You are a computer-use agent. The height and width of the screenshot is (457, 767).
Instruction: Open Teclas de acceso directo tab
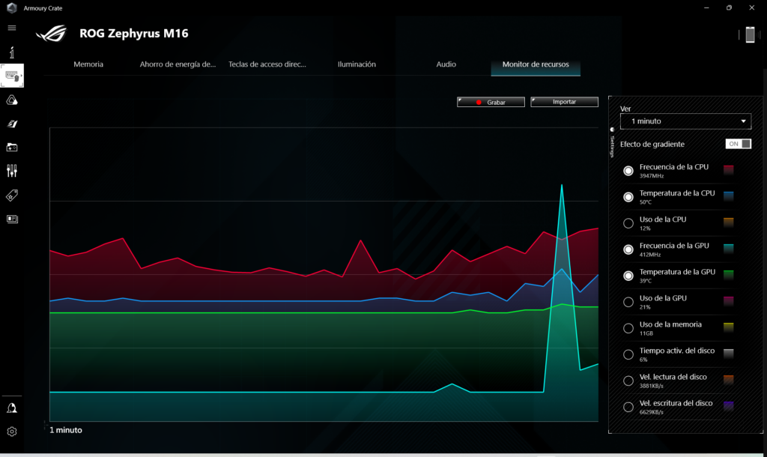267,64
